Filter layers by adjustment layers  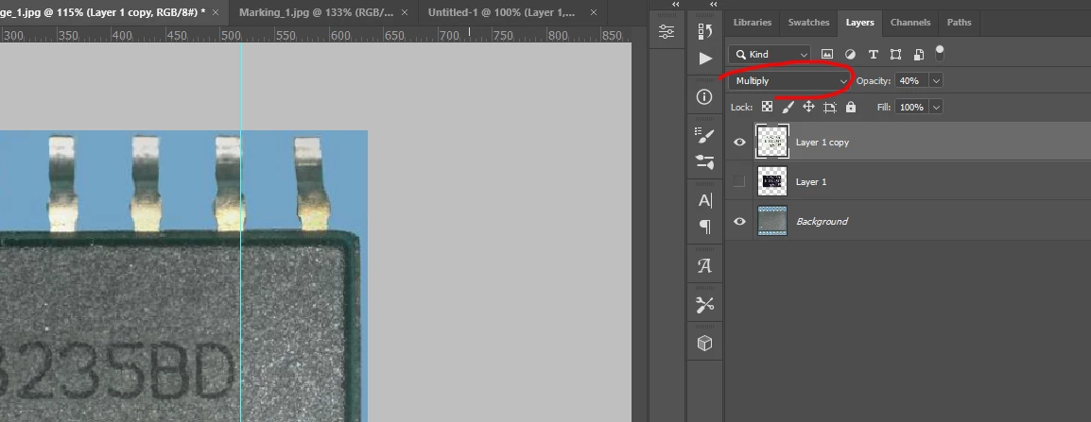point(850,54)
